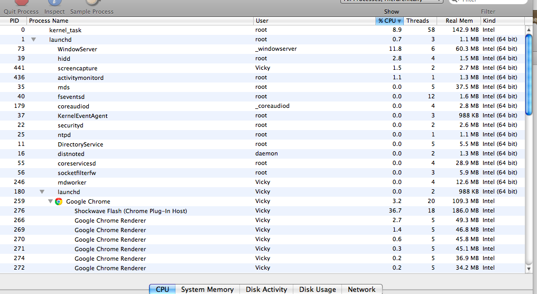The width and height of the screenshot is (537, 294).
Task: Select Google Chrome Renderer PID 266
Action: [262, 221]
